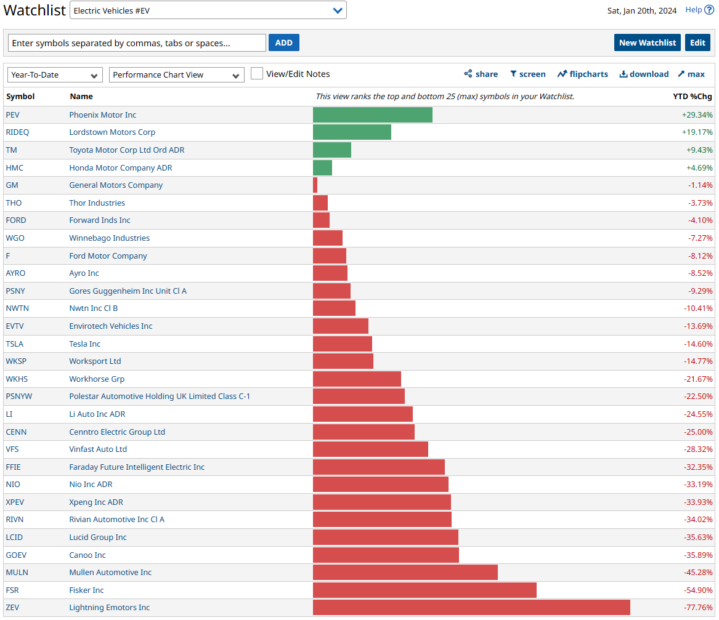The height and width of the screenshot is (620, 719).
Task: Open flipcharts for this watchlist
Action: (x=582, y=74)
